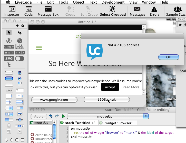The height and width of the screenshot is (143, 186).
Task: Open the Message Box
Action: pyautogui.click(x=48, y=11)
